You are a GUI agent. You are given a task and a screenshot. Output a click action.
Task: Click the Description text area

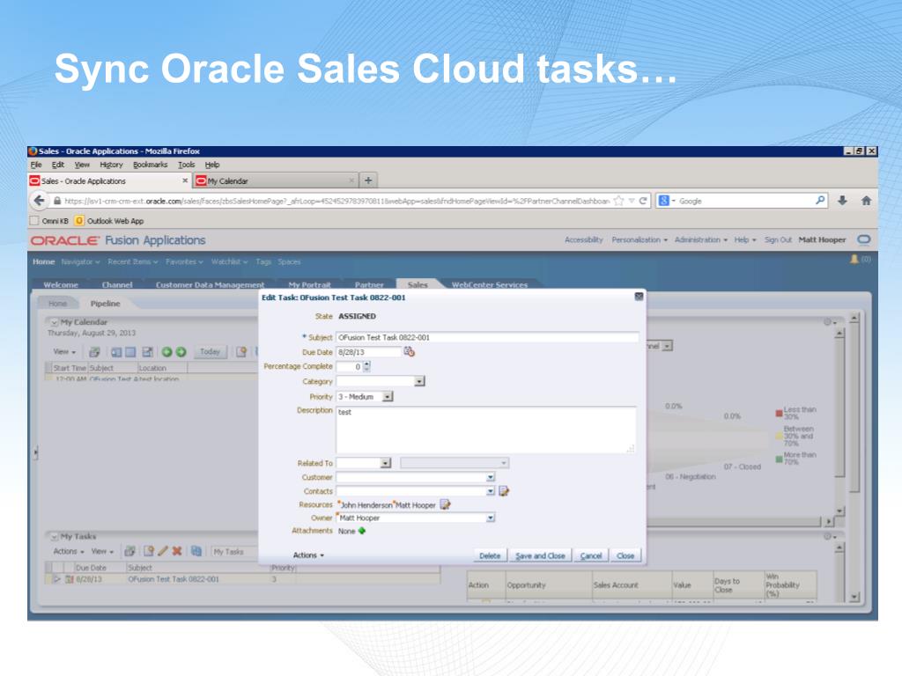(x=486, y=430)
